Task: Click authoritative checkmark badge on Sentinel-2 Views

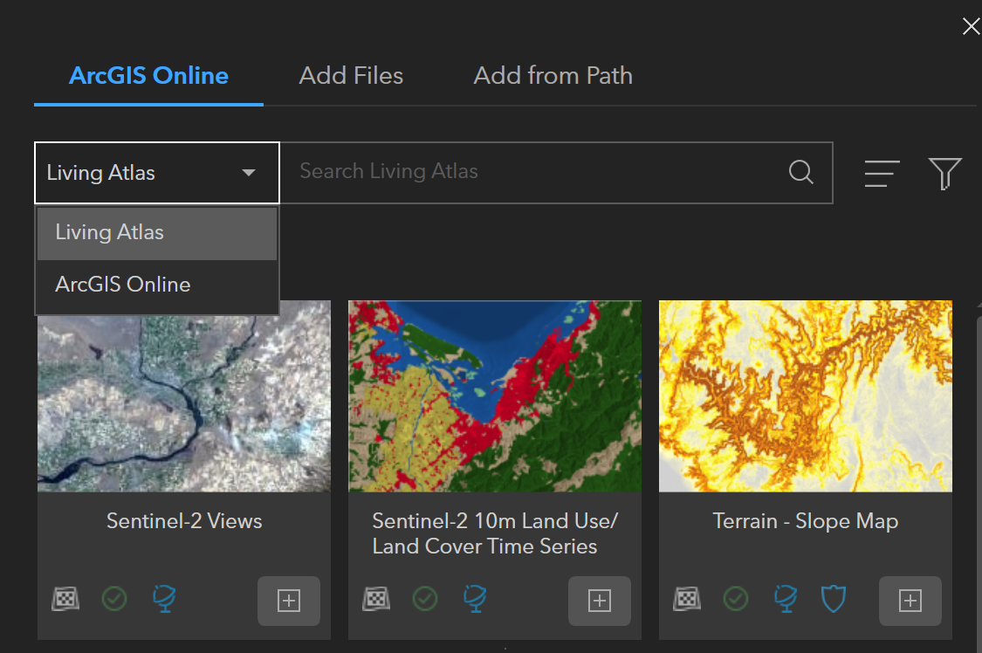Action: click(114, 599)
